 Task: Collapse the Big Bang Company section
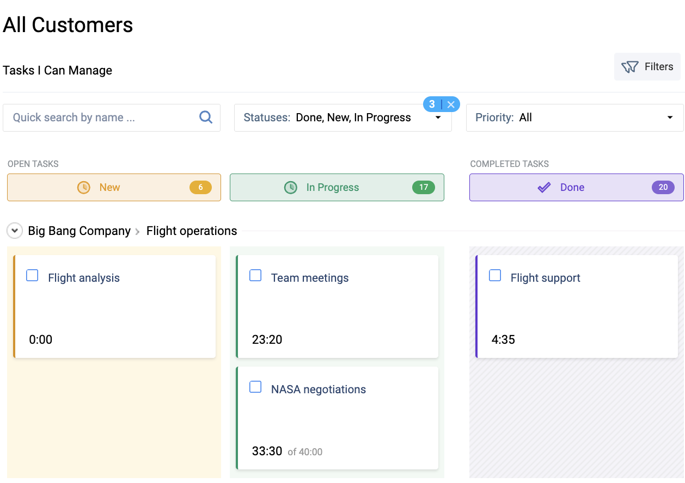(15, 231)
